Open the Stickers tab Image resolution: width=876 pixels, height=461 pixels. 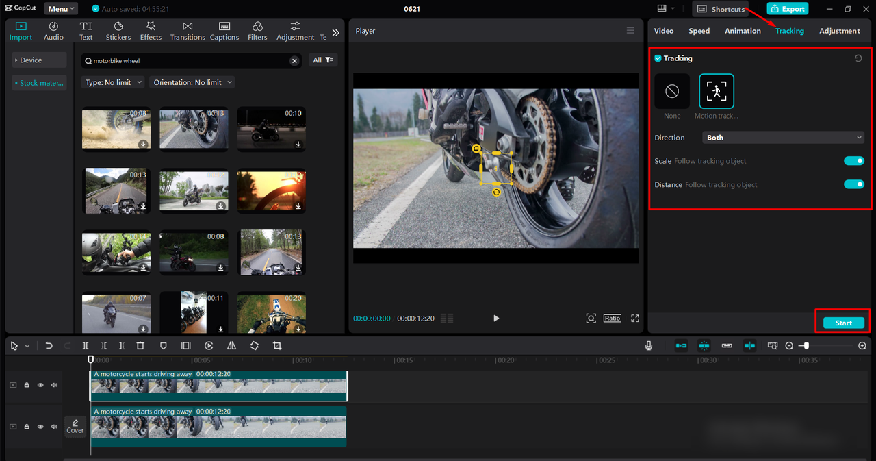pyautogui.click(x=118, y=31)
